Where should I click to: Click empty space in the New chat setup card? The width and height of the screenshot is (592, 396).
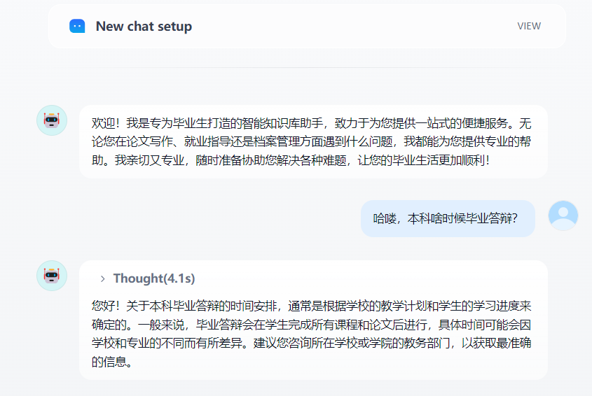350,27
